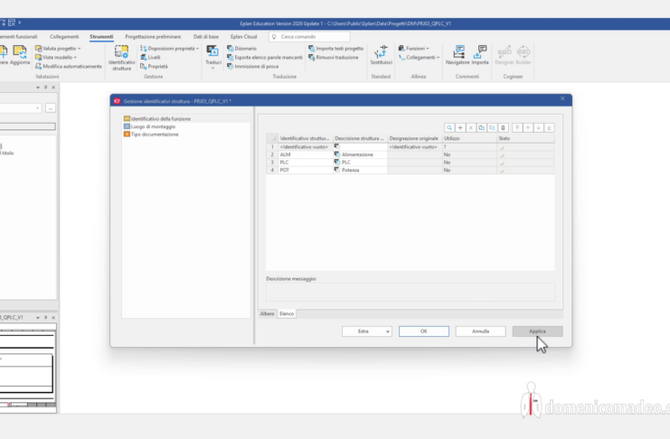
Task: Click the copy icon in dialog toolbar
Action: click(x=482, y=128)
